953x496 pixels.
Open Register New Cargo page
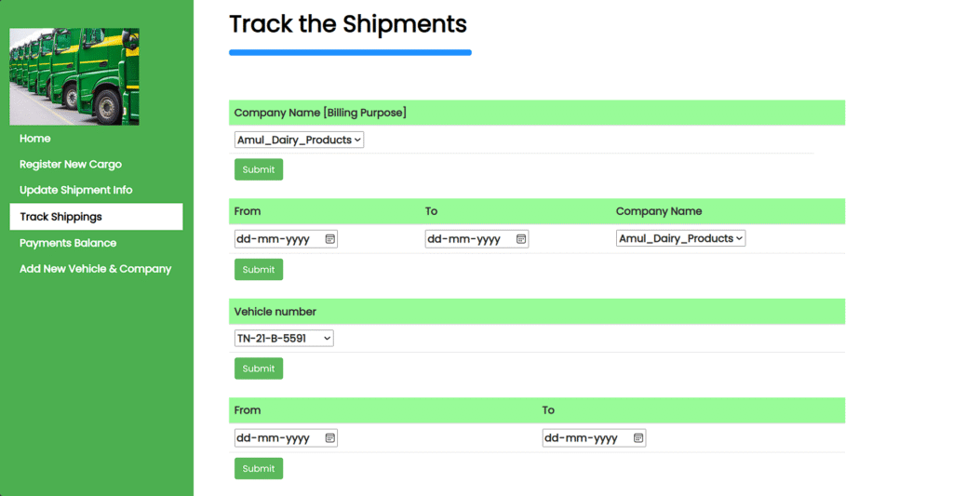click(71, 164)
